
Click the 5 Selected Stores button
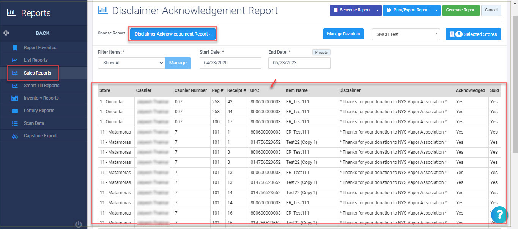pyautogui.click(x=473, y=34)
